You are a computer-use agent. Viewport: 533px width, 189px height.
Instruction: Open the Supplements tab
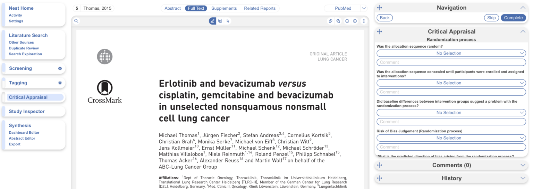pyautogui.click(x=224, y=8)
